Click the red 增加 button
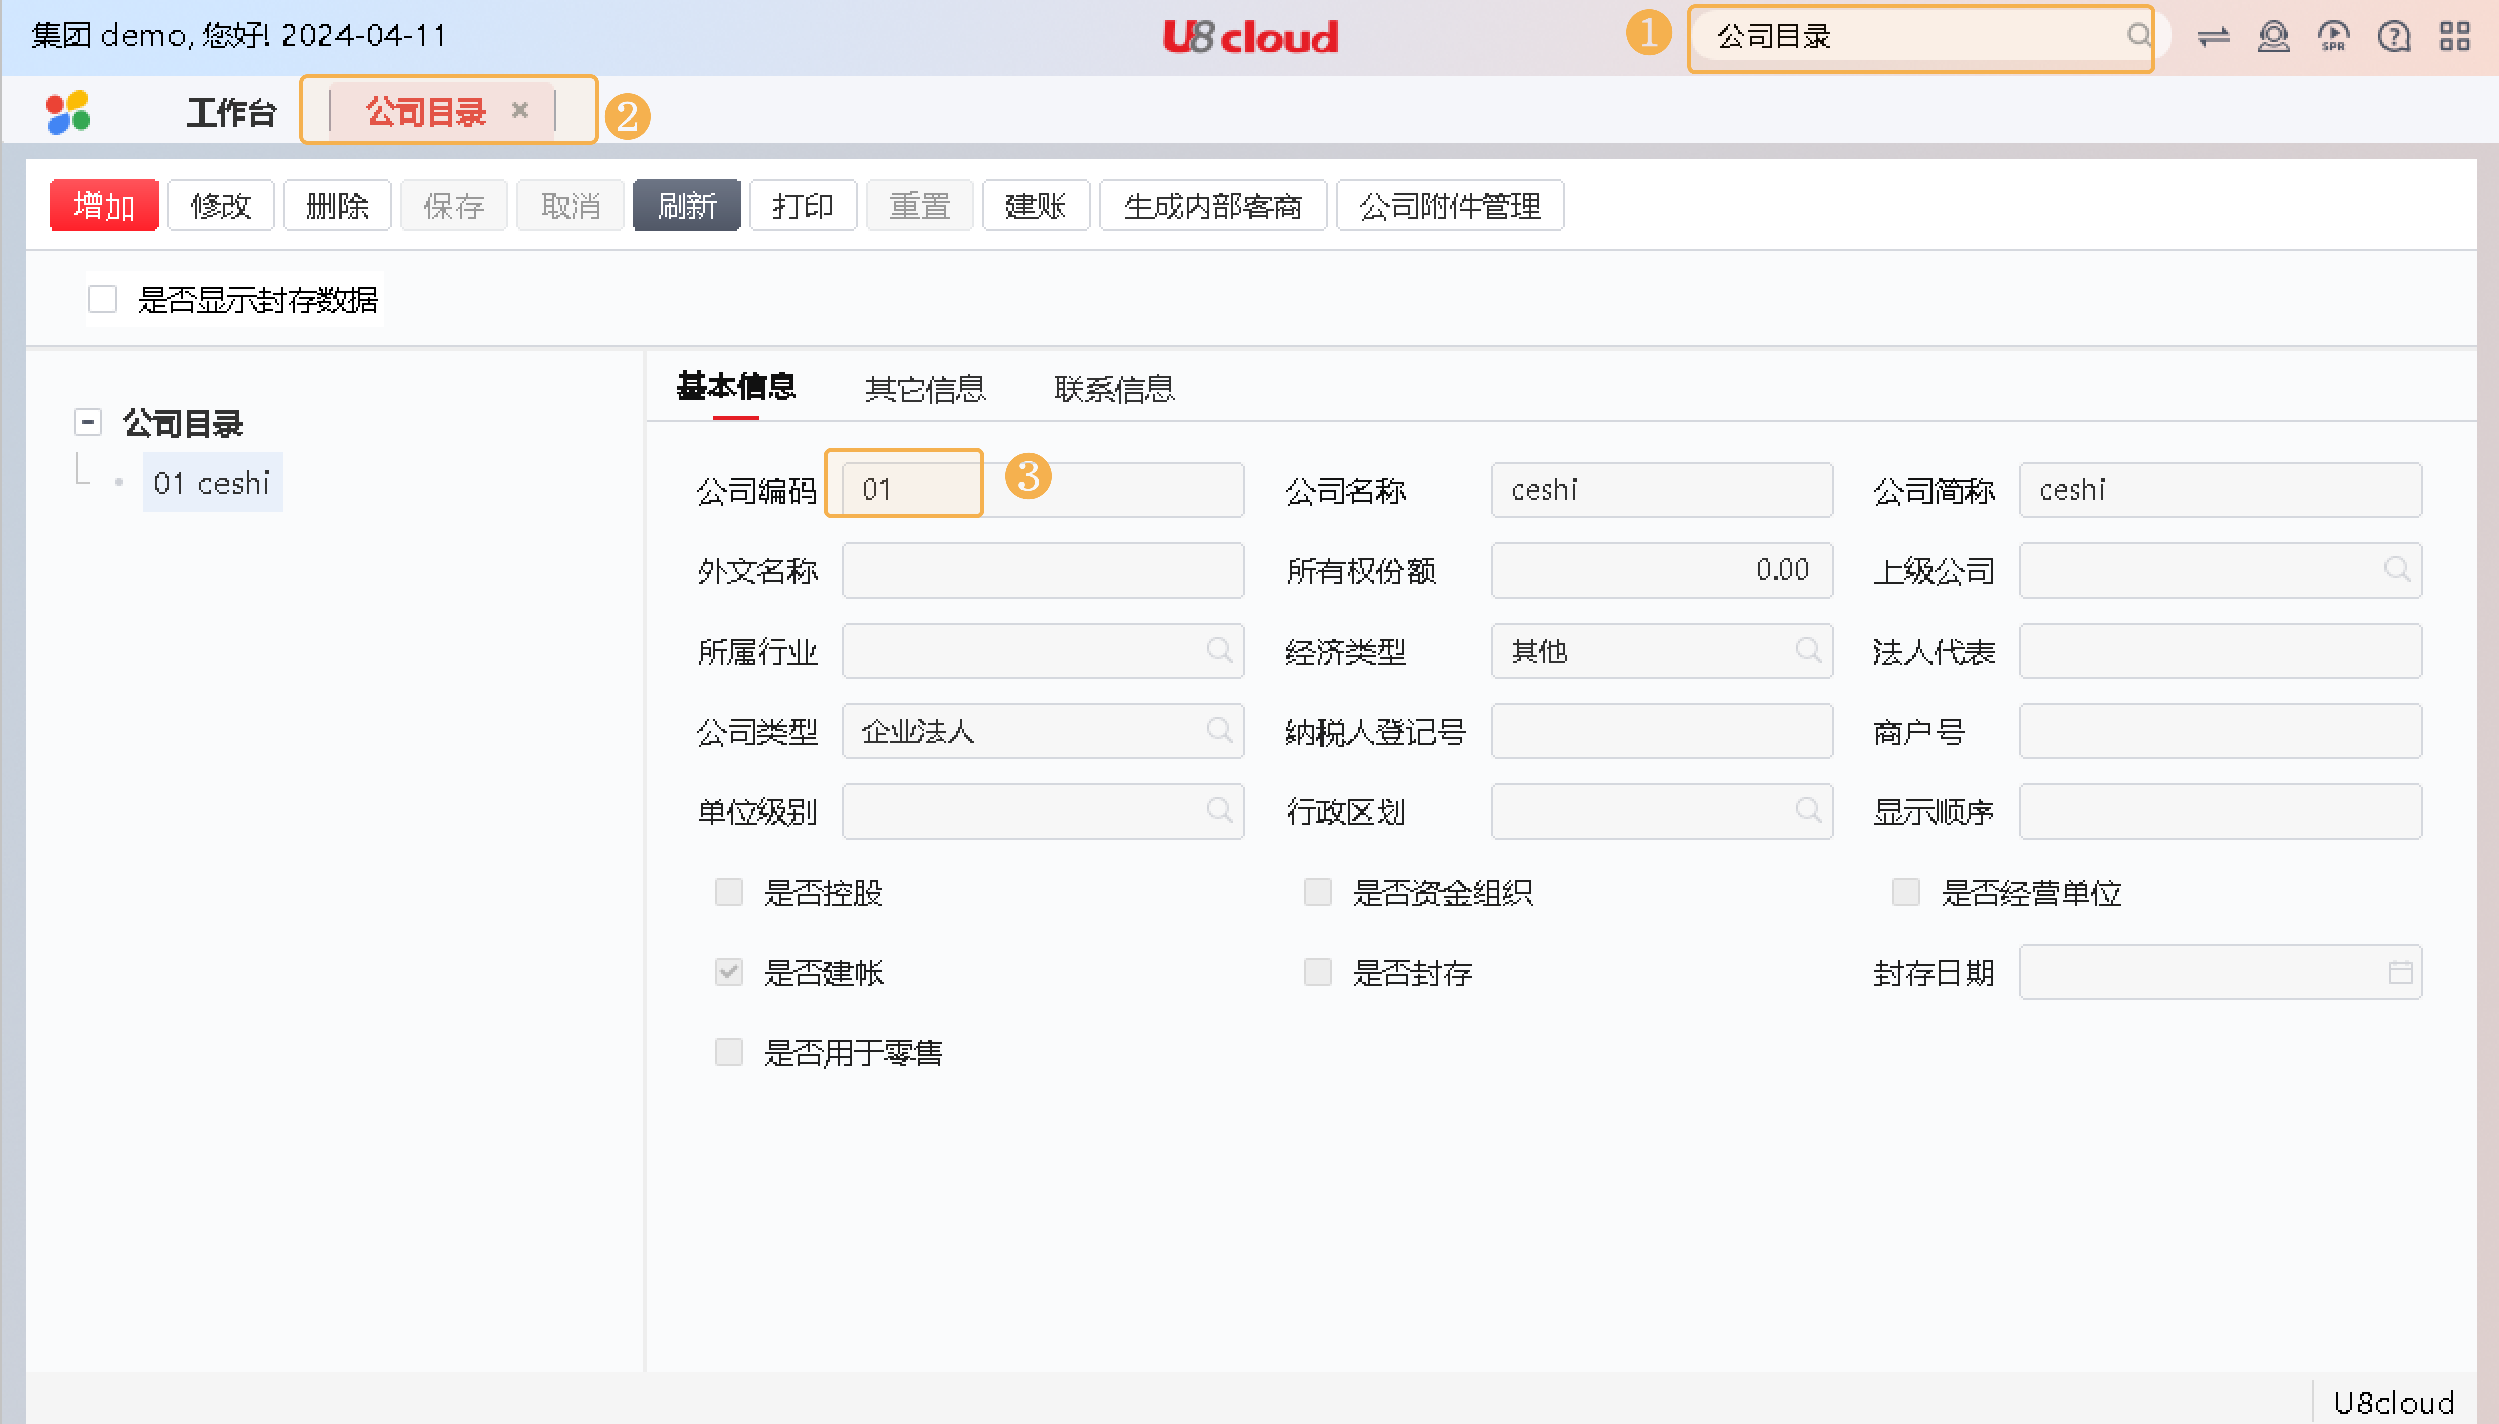Screen dimensions: 2499x1424 coord(103,205)
